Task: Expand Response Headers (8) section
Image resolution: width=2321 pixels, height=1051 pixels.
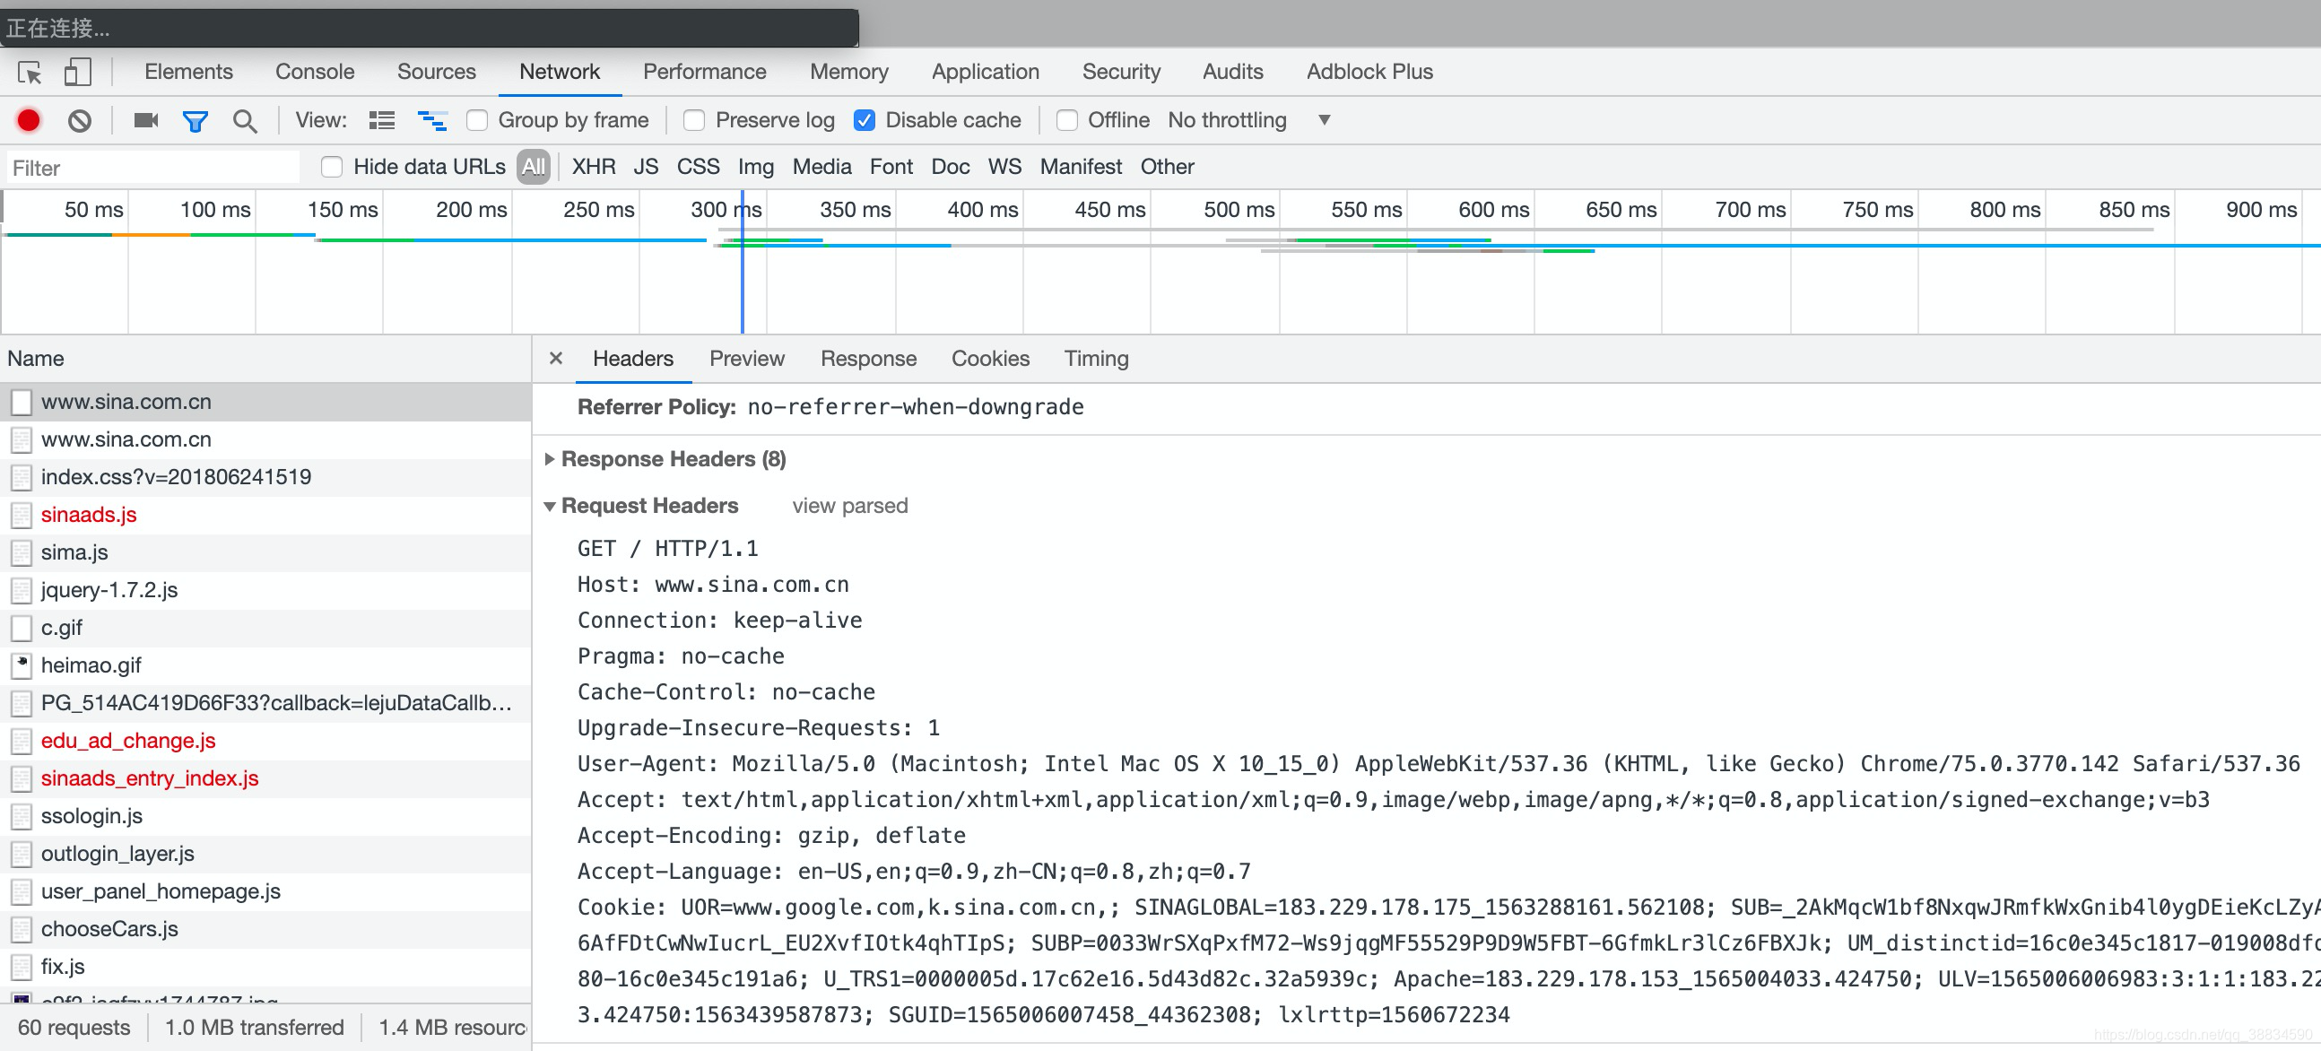Action: [x=550, y=459]
